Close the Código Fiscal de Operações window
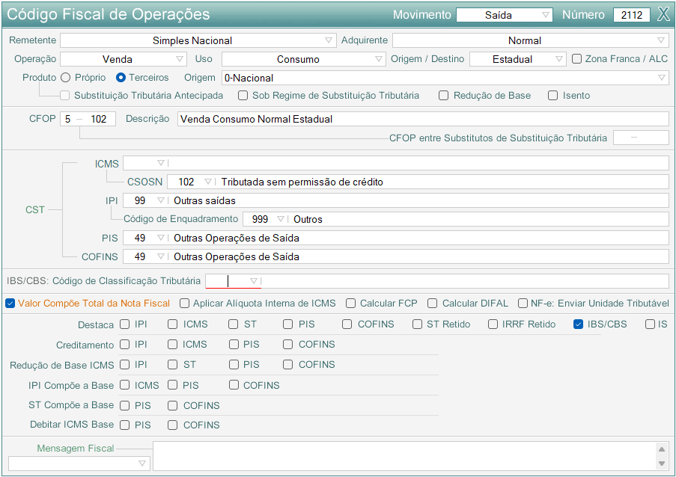Image resolution: width=676 pixels, height=477 pixels. (x=664, y=15)
